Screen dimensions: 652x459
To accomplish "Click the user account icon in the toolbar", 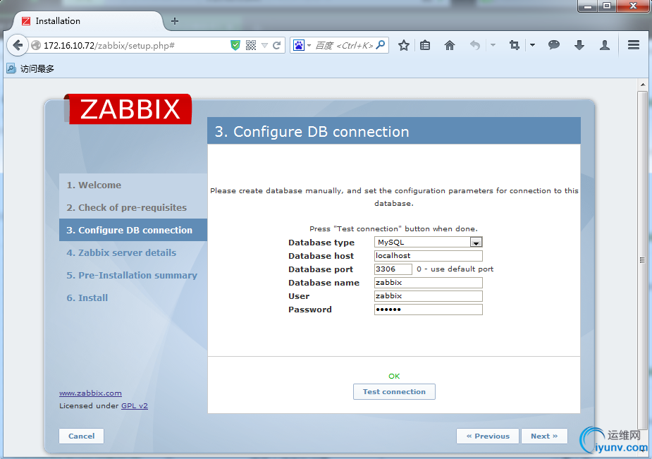I will pos(605,45).
